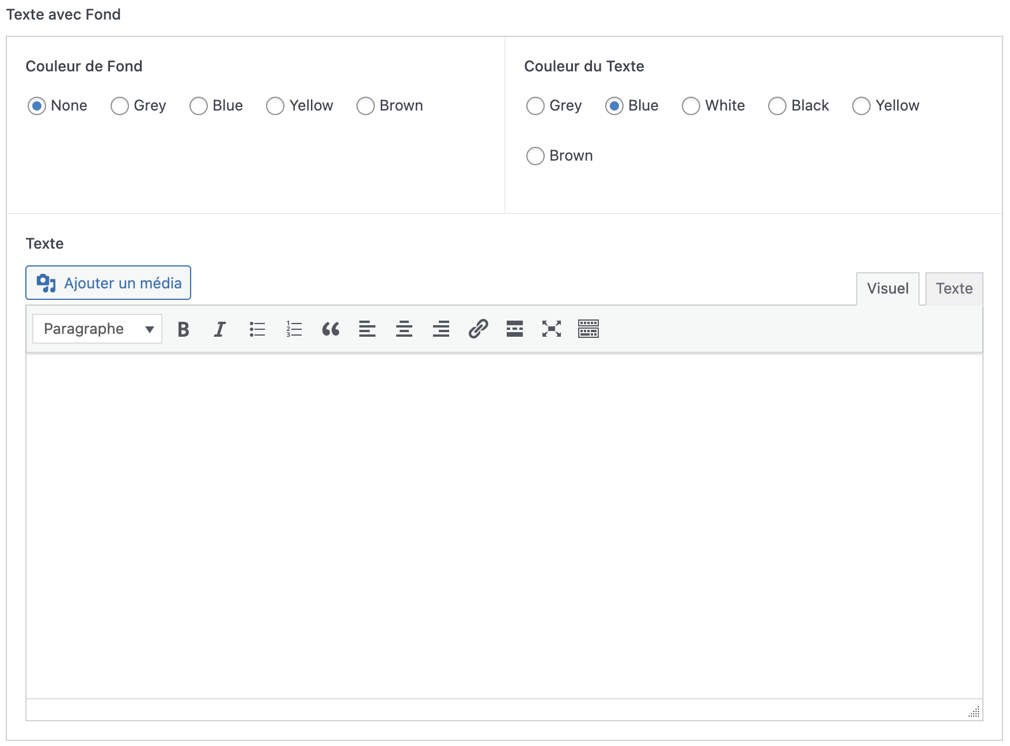Click inside the empty text editor area
The image size is (1010, 746).
click(x=504, y=524)
